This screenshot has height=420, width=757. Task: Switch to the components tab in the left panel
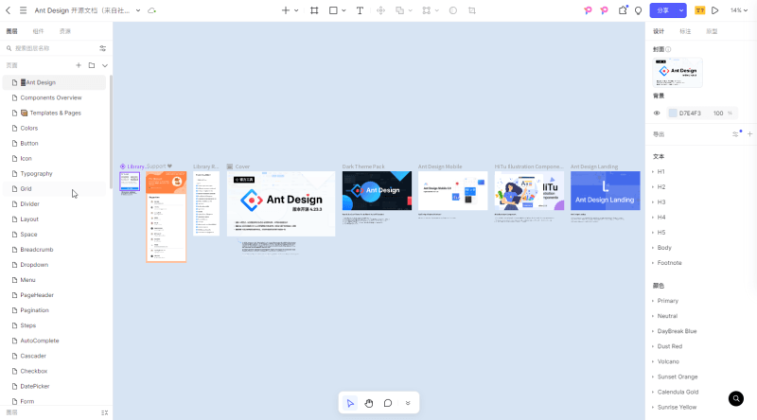coord(38,31)
